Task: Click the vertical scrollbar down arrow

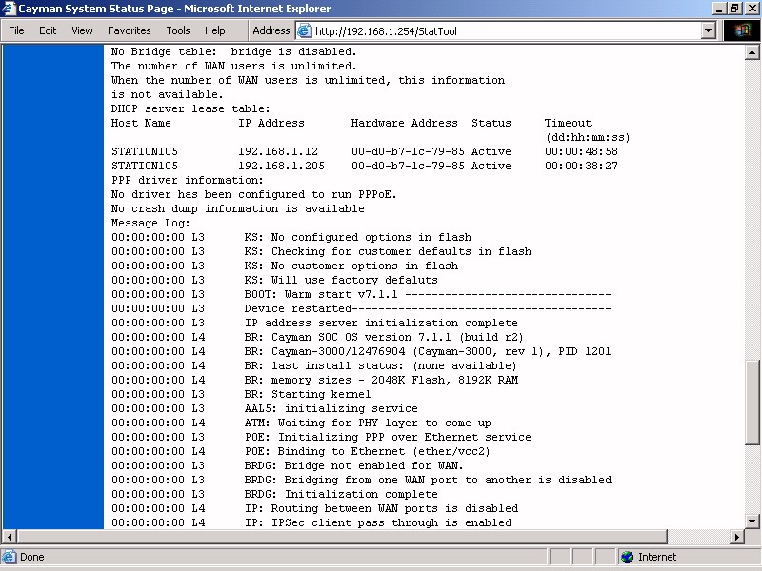Action: (x=752, y=522)
